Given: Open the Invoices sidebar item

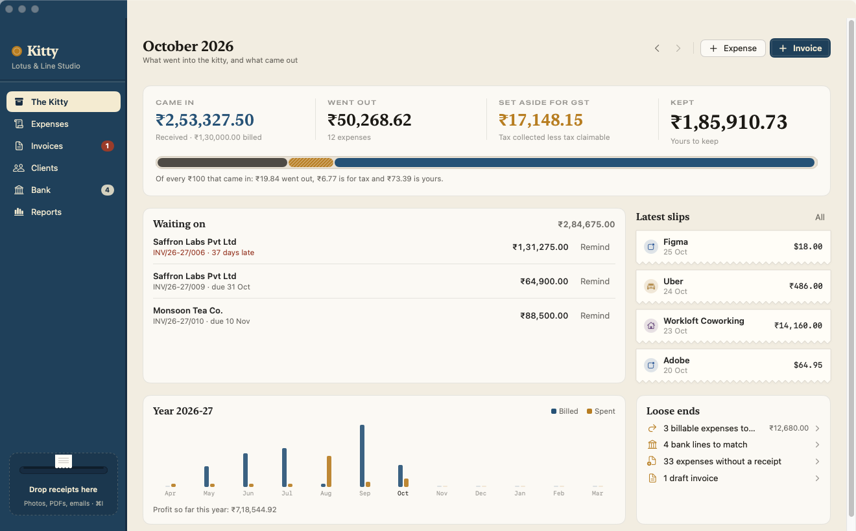Looking at the screenshot, I should tap(64, 146).
